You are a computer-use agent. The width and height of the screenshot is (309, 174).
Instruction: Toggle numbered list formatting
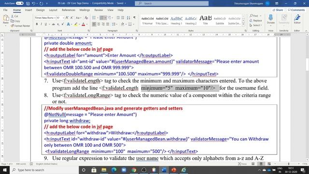(x=101, y=18)
